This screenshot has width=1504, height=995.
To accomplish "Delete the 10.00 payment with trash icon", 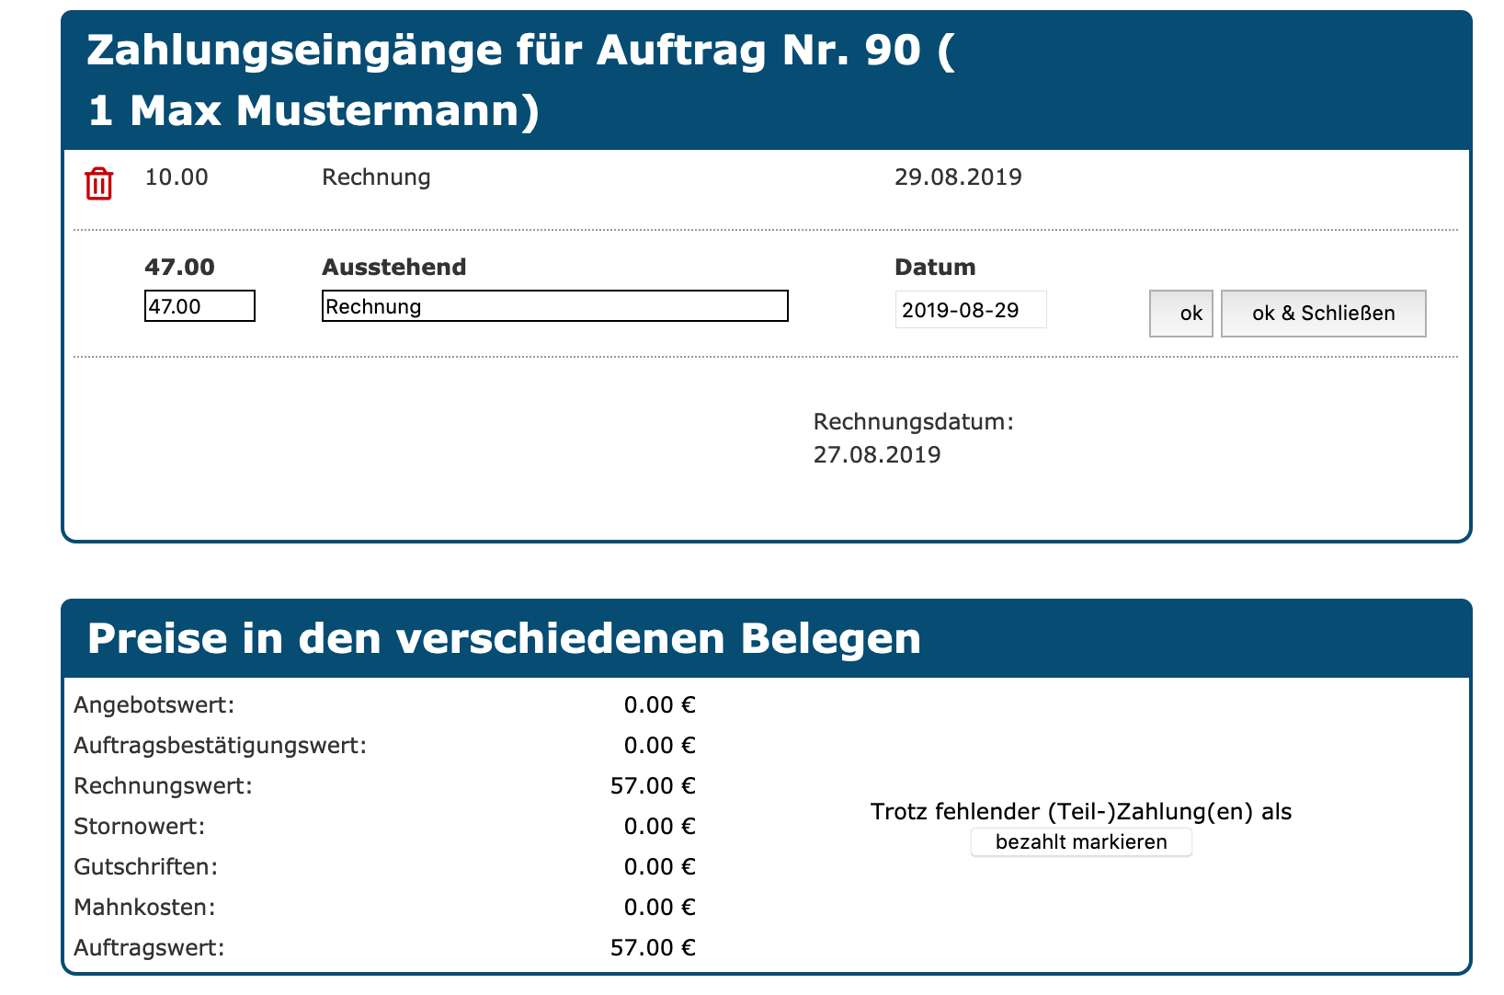I will coord(98,184).
